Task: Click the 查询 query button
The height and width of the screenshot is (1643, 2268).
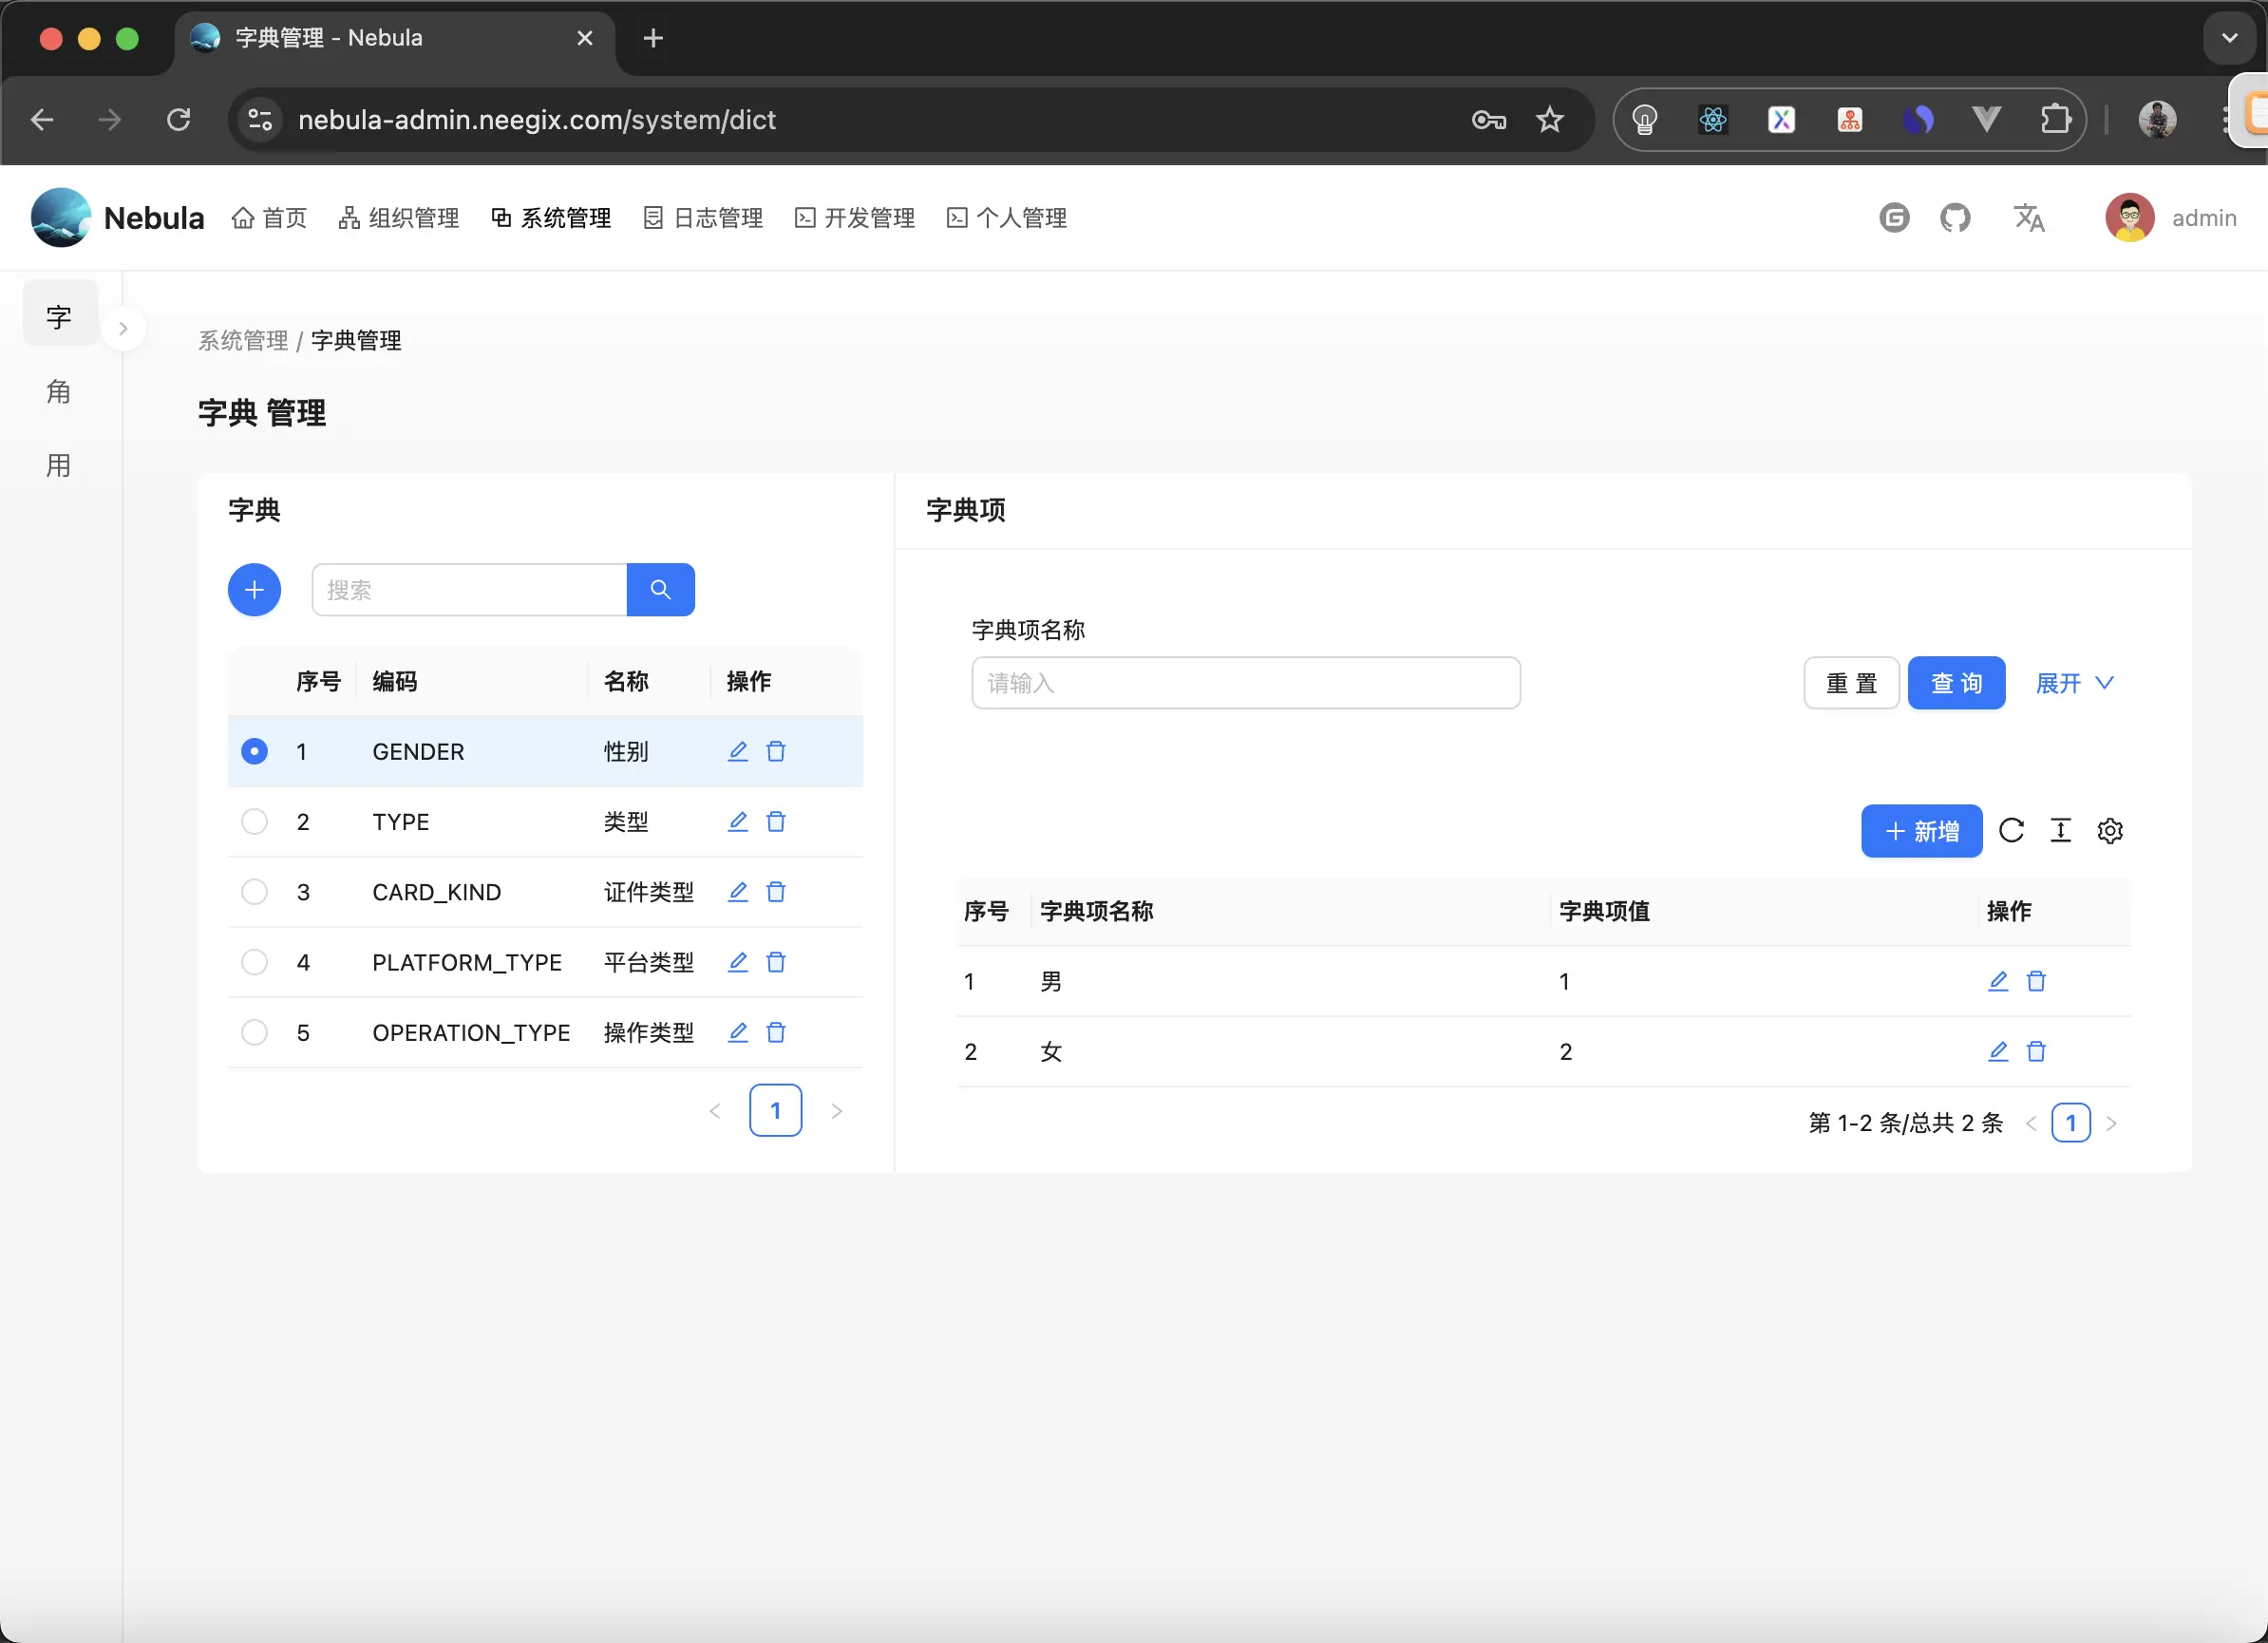Action: [1956, 683]
